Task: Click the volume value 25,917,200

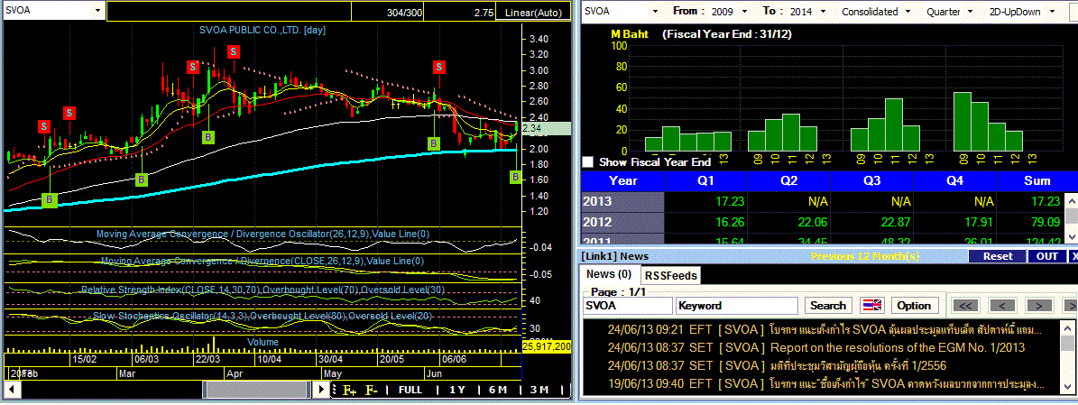Action: (x=547, y=345)
